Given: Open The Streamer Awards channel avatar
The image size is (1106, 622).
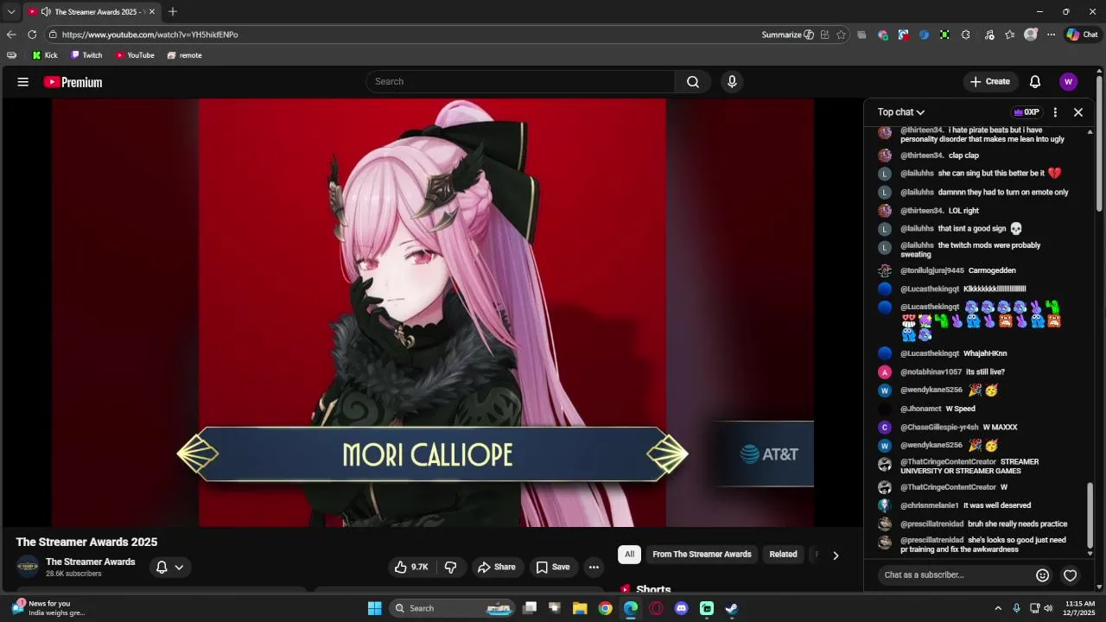Looking at the screenshot, I should 28,567.
